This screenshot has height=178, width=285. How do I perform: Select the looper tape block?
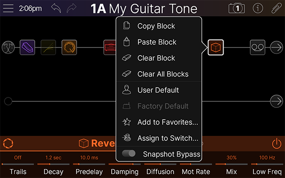(257, 47)
